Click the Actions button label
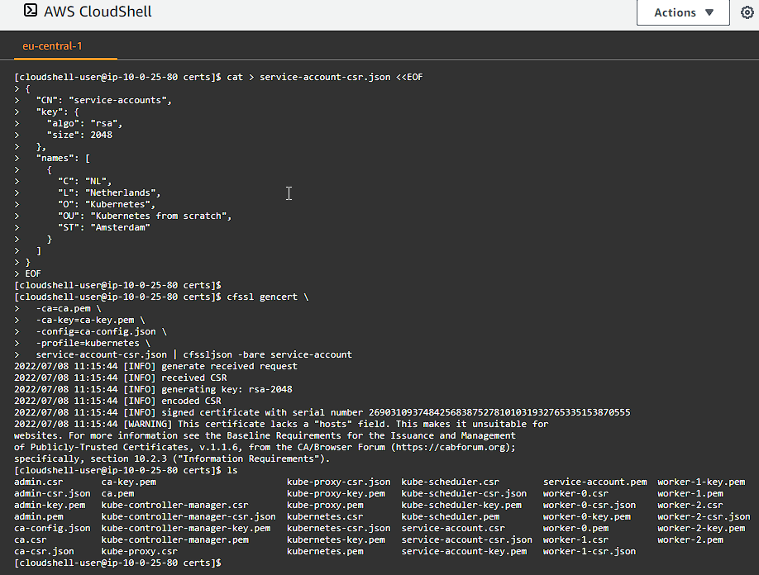Image resolution: width=759 pixels, height=575 pixels. pyautogui.click(x=677, y=13)
